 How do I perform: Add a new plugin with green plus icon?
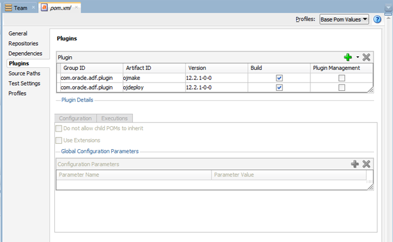348,58
